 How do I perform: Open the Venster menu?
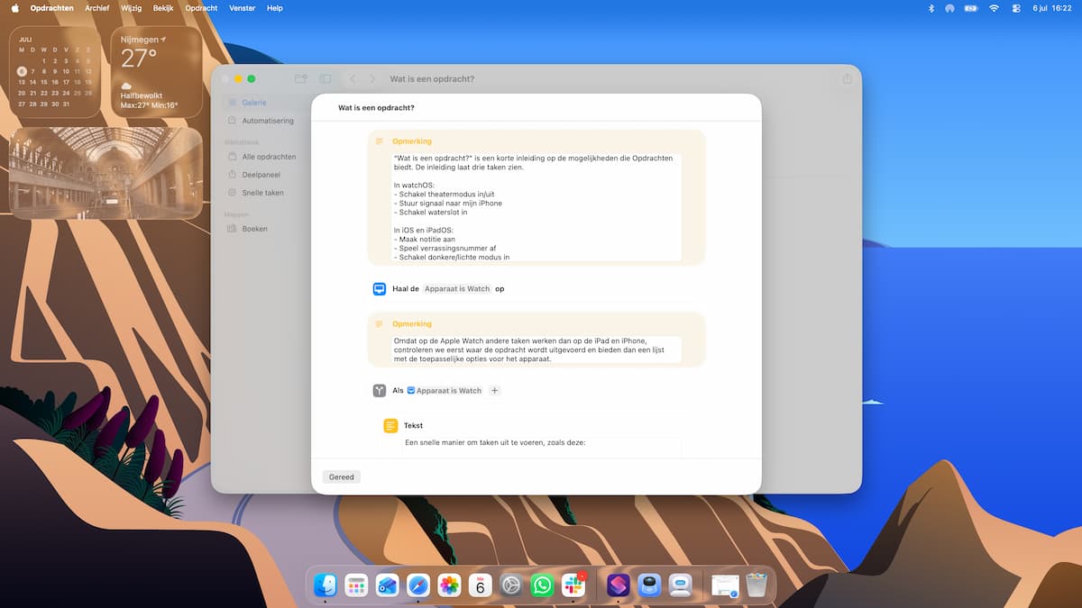tap(243, 8)
